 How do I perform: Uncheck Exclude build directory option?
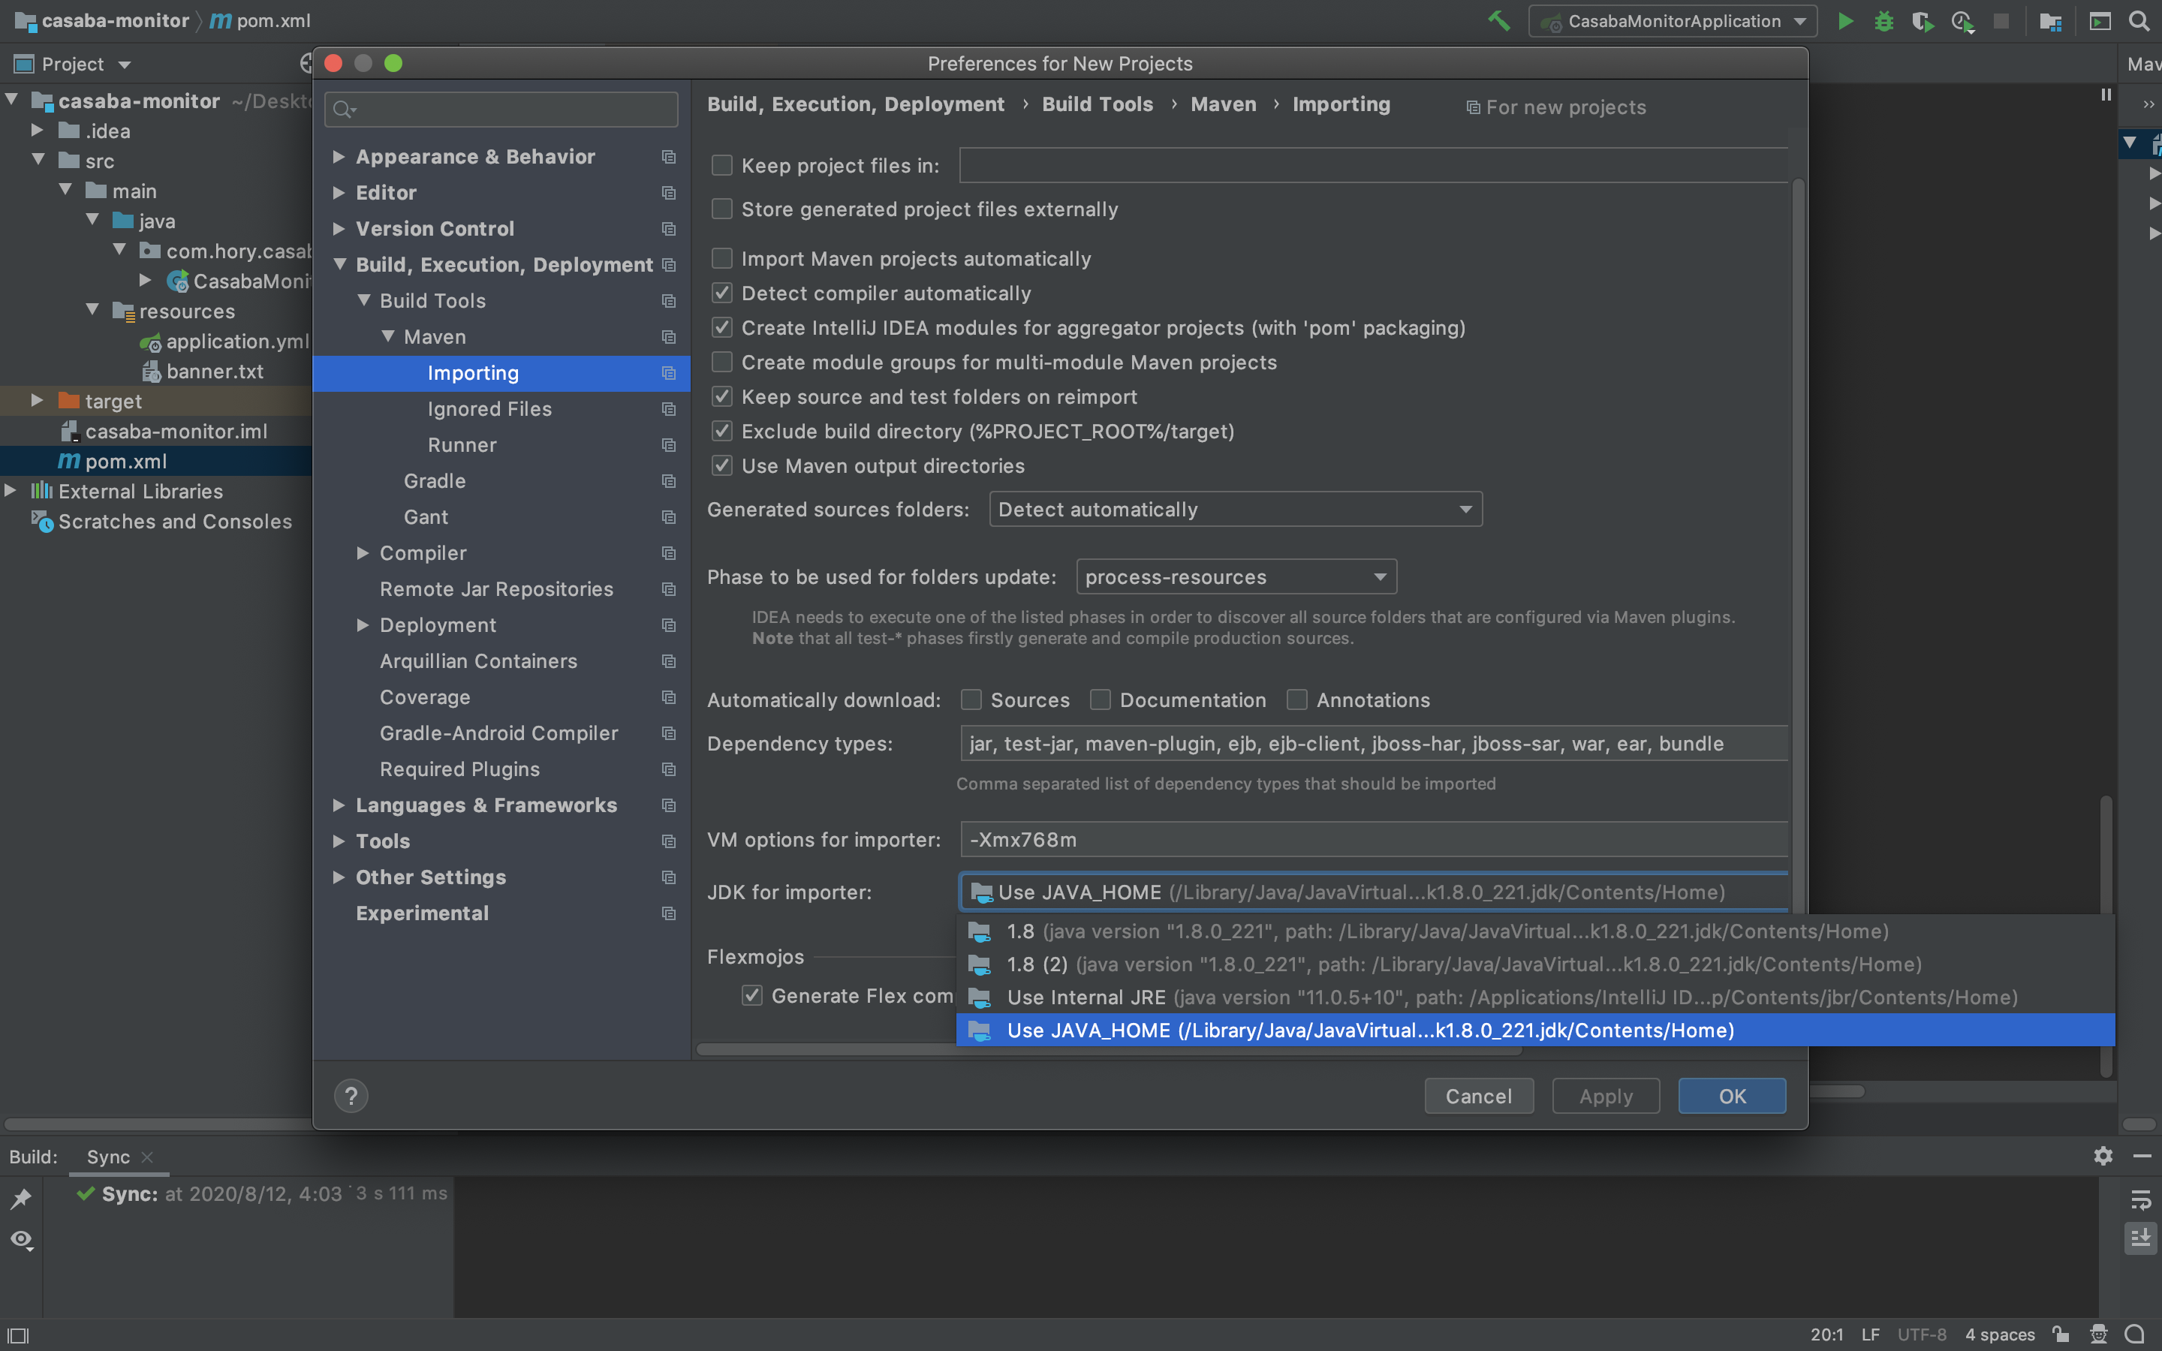722,432
